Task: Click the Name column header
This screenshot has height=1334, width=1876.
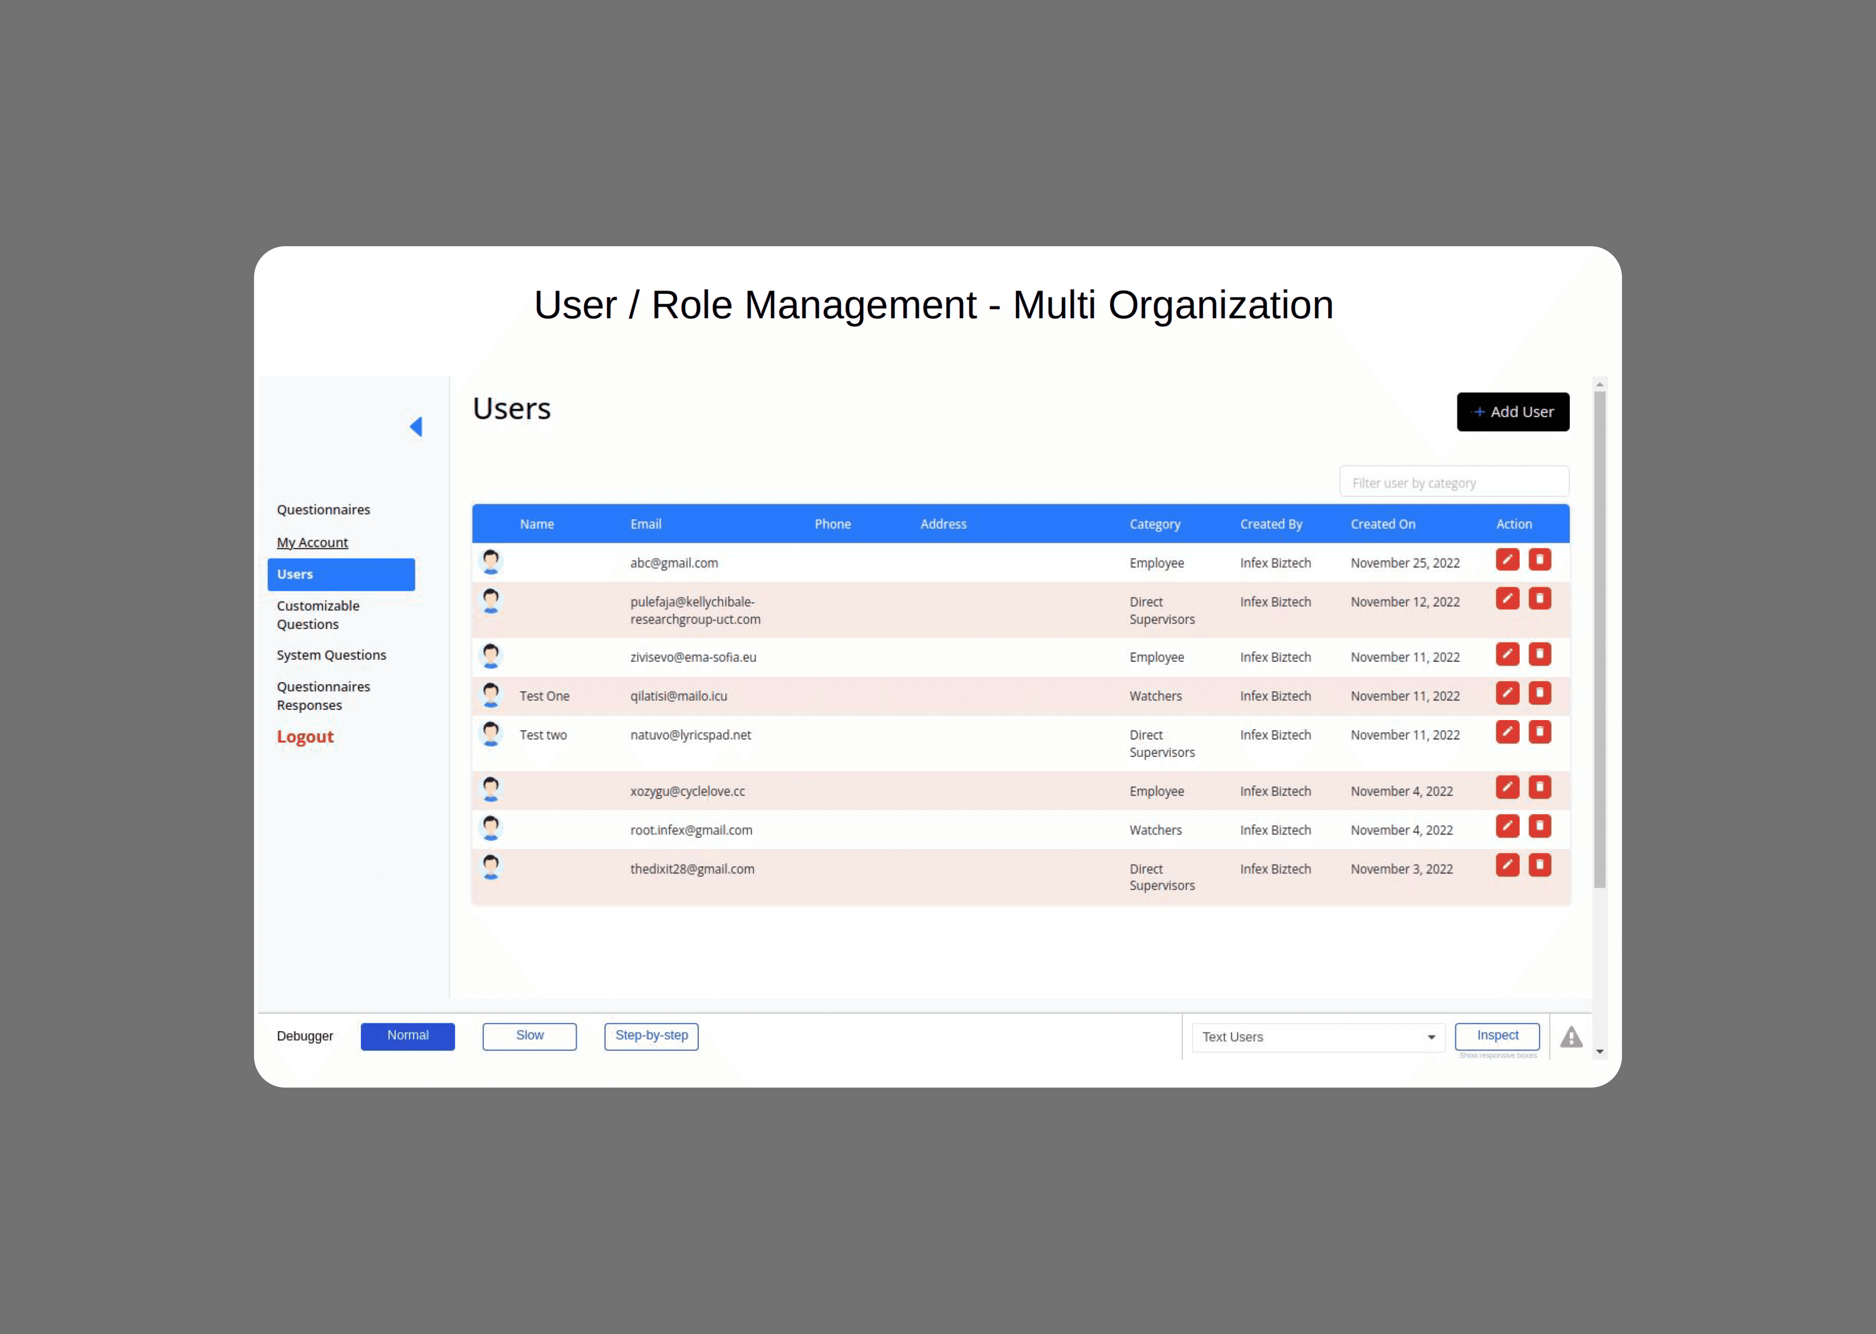Action: (x=536, y=524)
